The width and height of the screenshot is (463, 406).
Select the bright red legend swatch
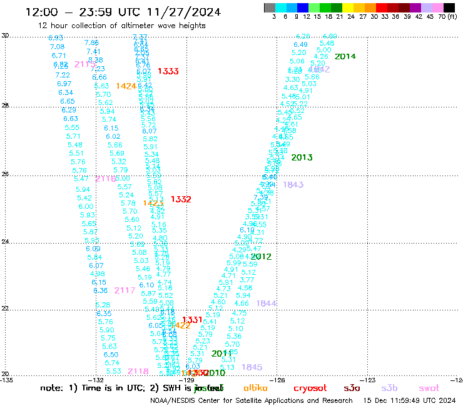[x=382, y=7]
